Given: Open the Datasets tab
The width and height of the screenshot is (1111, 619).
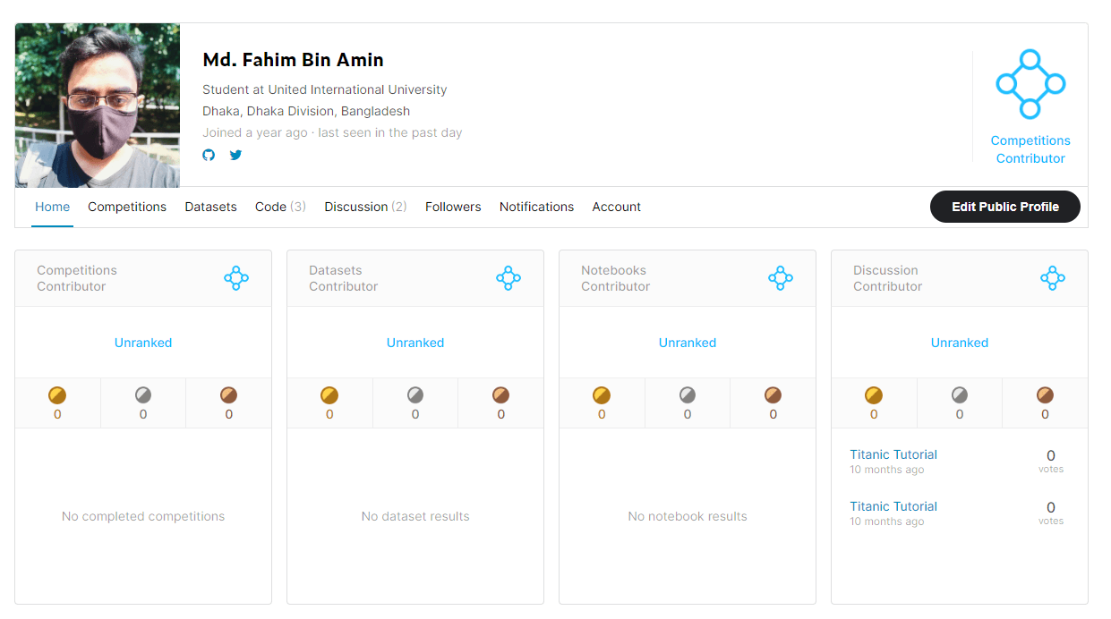Looking at the screenshot, I should pyautogui.click(x=210, y=207).
